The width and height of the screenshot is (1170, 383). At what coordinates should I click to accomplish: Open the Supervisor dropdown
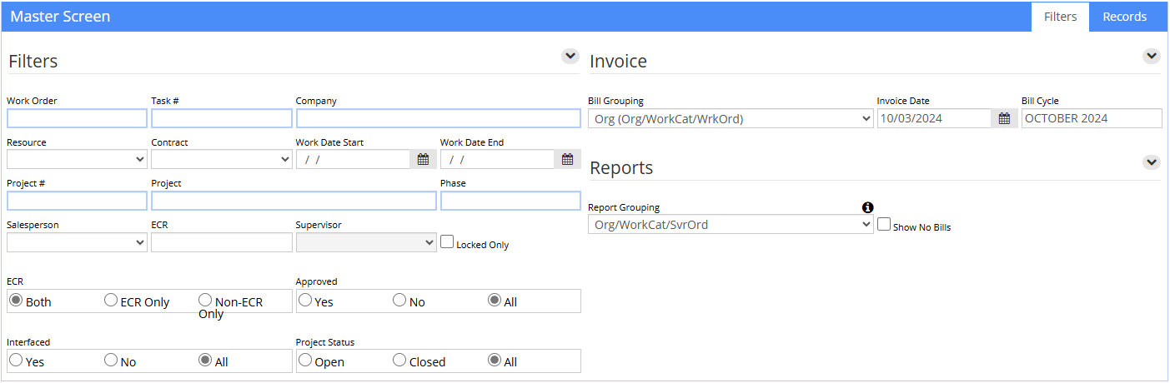(x=366, y=242)
